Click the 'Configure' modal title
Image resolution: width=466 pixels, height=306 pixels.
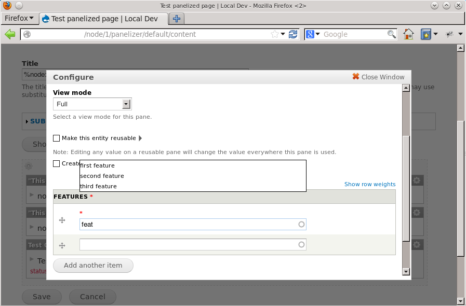pyautogui.click(x=73, y=77)
